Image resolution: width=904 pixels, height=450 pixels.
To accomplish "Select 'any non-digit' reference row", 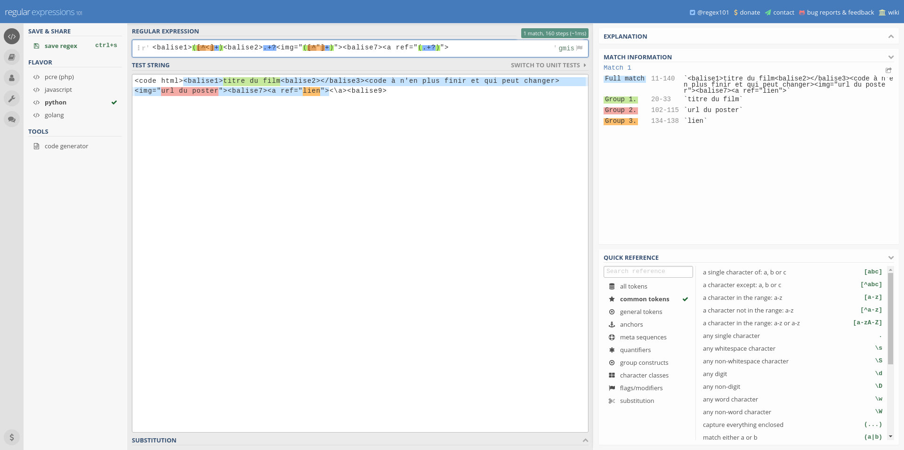I will coord(792,386).
